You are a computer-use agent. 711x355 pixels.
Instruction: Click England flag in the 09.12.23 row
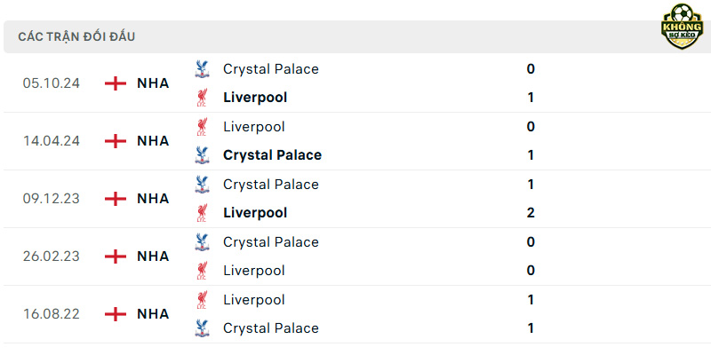(x=116, y=198)
